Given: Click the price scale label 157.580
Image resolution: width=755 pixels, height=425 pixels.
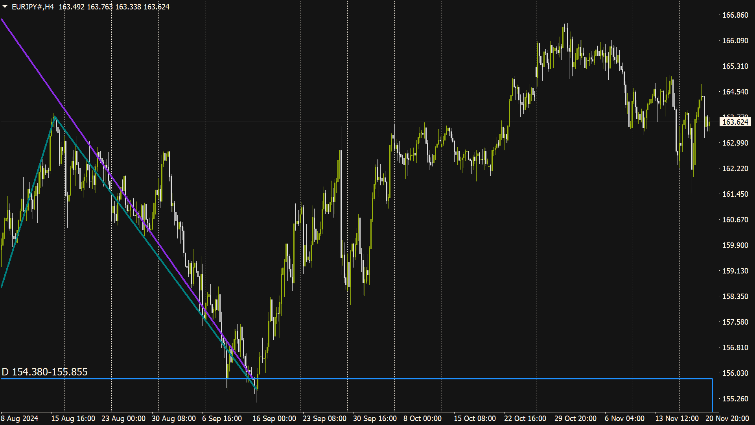Looking at the screenshot, I should click(x=735, y=322).
